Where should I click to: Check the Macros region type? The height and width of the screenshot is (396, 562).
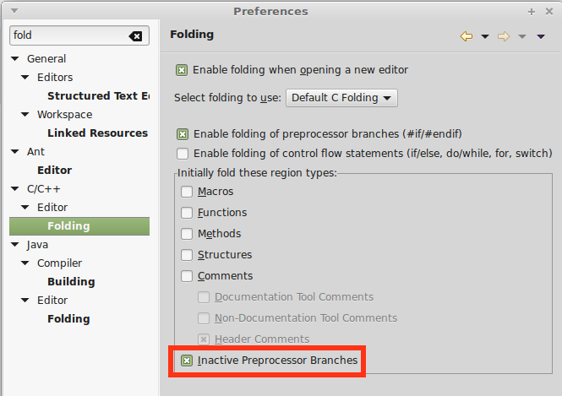point(187,192)
